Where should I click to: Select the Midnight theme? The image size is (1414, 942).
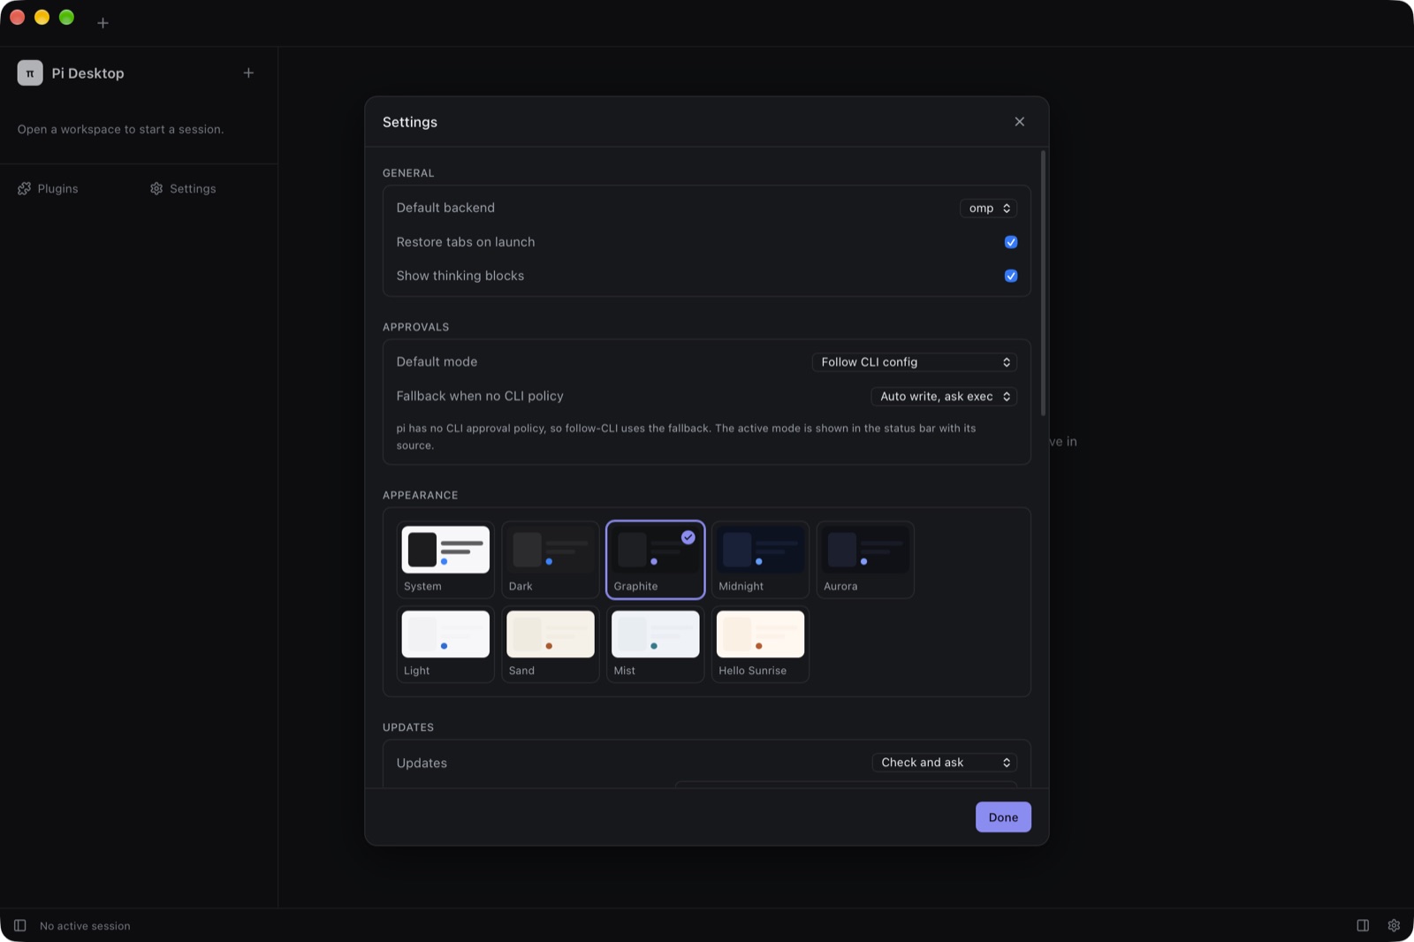[760, 559]
